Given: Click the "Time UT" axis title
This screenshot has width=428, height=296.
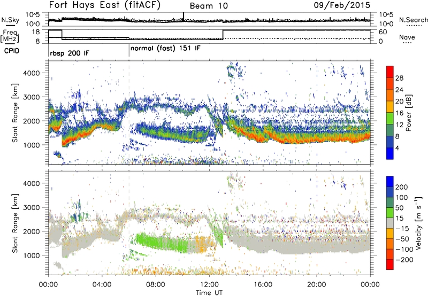Looking at the screenshot, I should pyautogui.click(x=209, y=292).
